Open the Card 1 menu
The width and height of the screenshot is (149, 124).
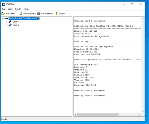coord(18,9)
